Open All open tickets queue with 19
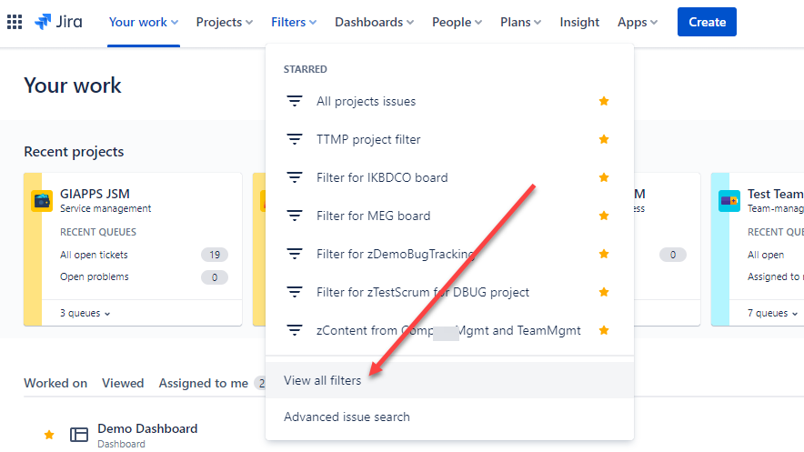This screenshot has width=804, height=452. 94,255
